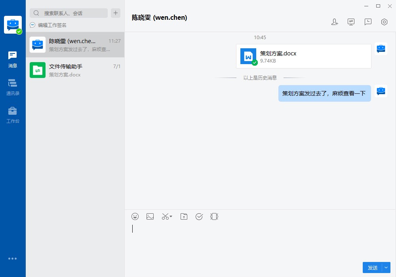The height and width of the screenshot is (277, 396).
Task: Click the plus button near search bar
Action: tap(115, 13)
